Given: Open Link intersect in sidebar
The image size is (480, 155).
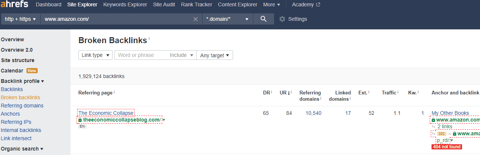Looking at the screenshot, I should [x=16, y=138].
